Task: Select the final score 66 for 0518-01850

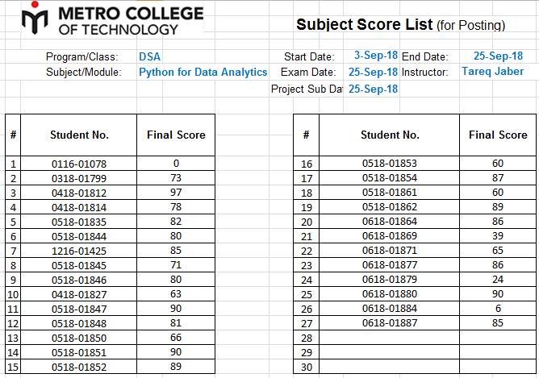Action: tap(176, 338)
